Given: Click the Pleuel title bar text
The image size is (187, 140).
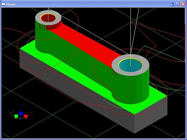Looking at the screenshot, I should (11, 4).
